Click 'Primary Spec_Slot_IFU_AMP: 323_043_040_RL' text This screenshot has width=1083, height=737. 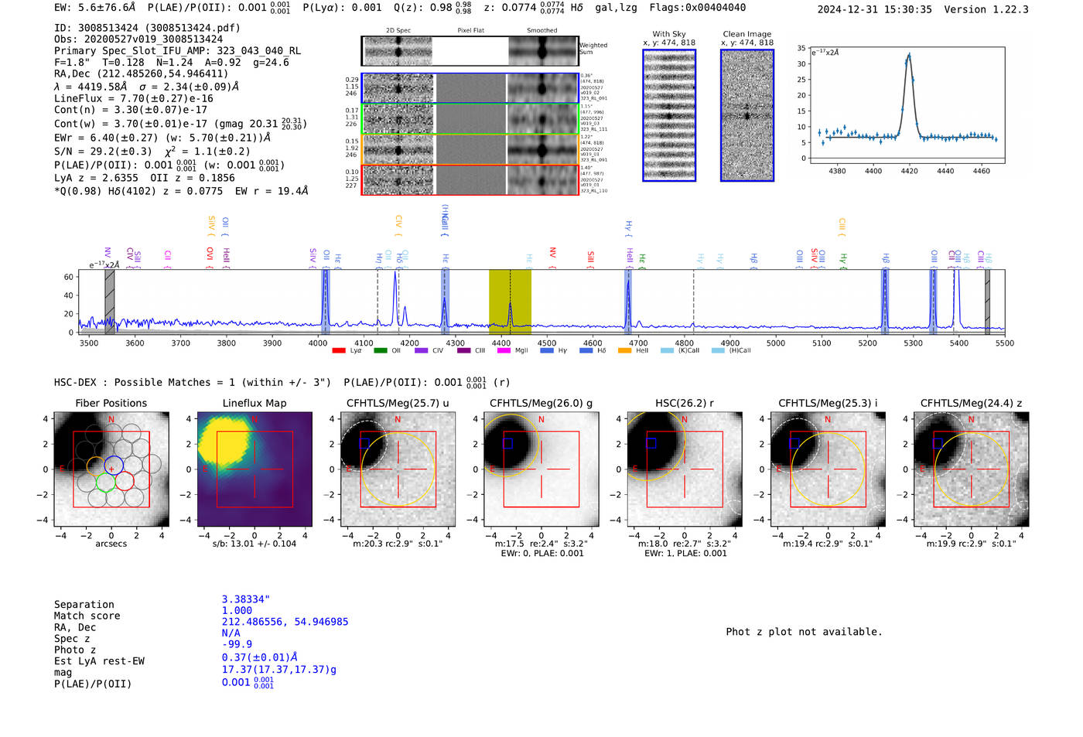(x=177, y=51)
